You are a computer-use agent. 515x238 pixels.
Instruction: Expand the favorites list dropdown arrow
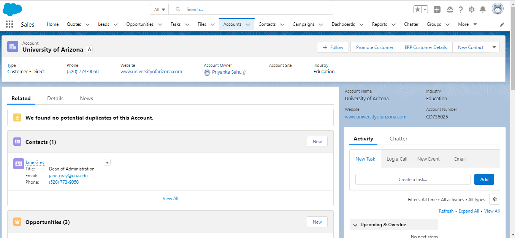click(425, 9)
